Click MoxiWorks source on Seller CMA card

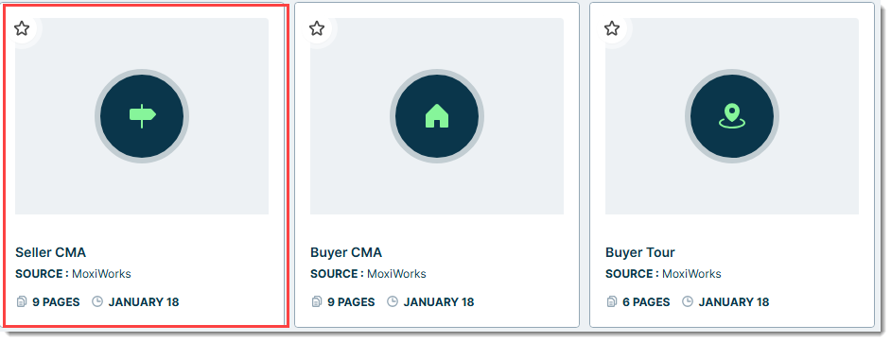coord(101,274)
